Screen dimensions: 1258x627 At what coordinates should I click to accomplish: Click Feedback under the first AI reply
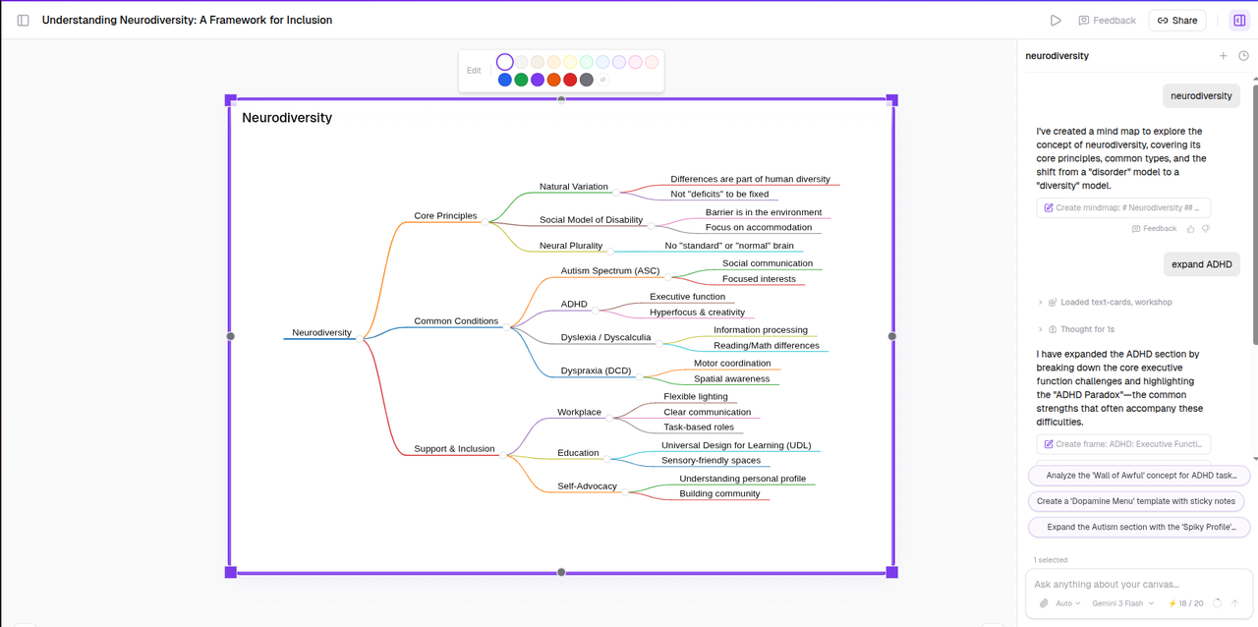coord(1154,228)
